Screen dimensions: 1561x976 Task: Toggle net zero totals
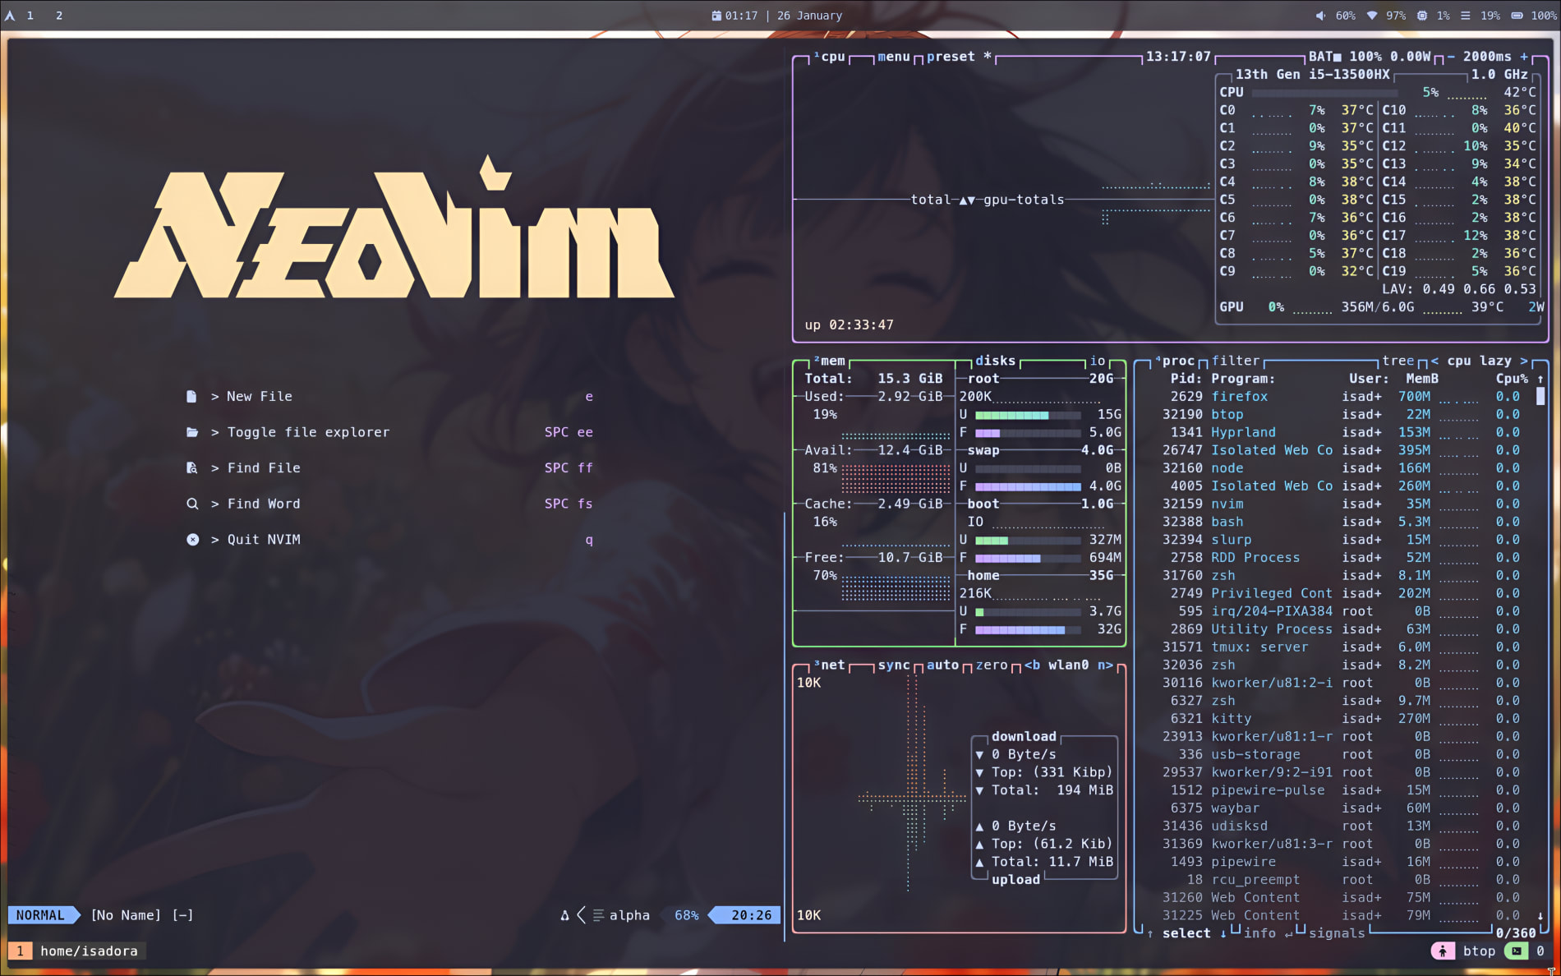point(991,665)
